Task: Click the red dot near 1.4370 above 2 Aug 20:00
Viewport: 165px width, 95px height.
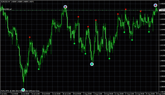Action: click(88, 27)
